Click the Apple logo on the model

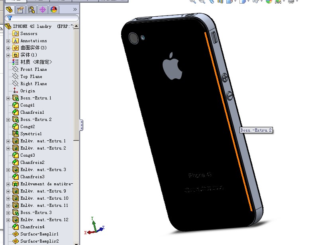click(172, 66)
